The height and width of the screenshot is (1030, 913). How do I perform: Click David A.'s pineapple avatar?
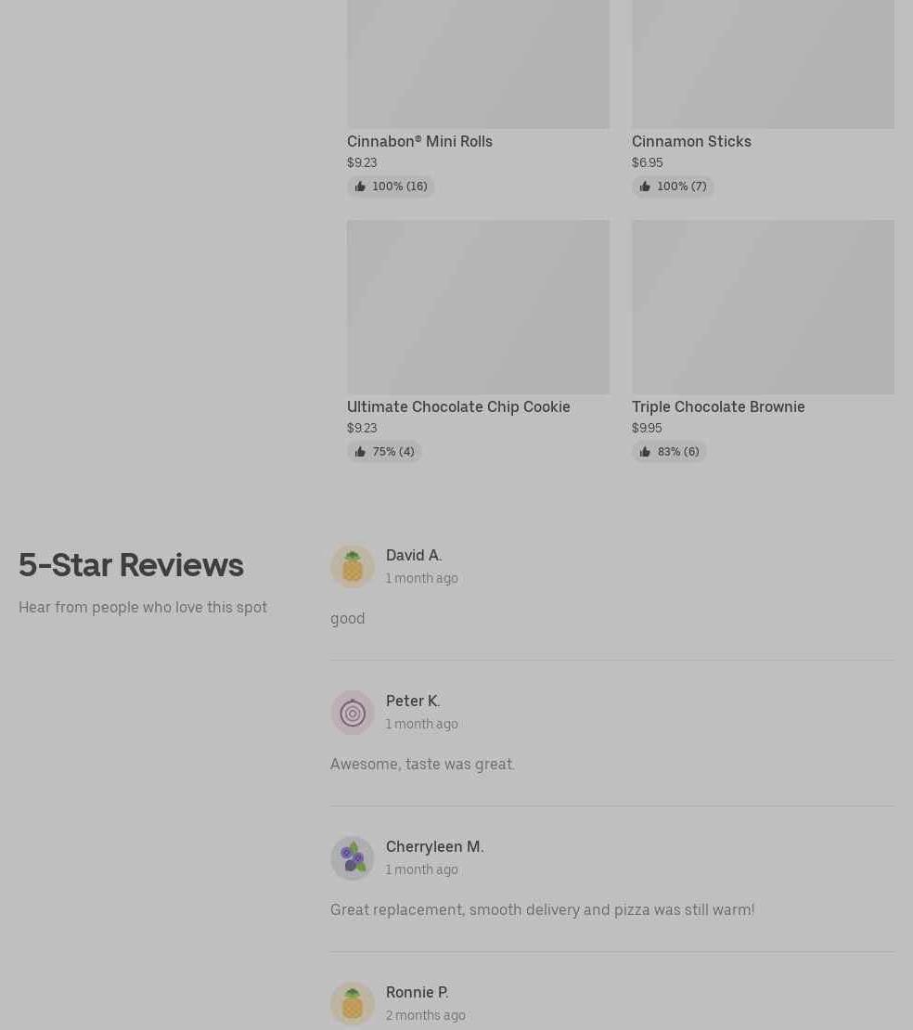coord(352,566)
